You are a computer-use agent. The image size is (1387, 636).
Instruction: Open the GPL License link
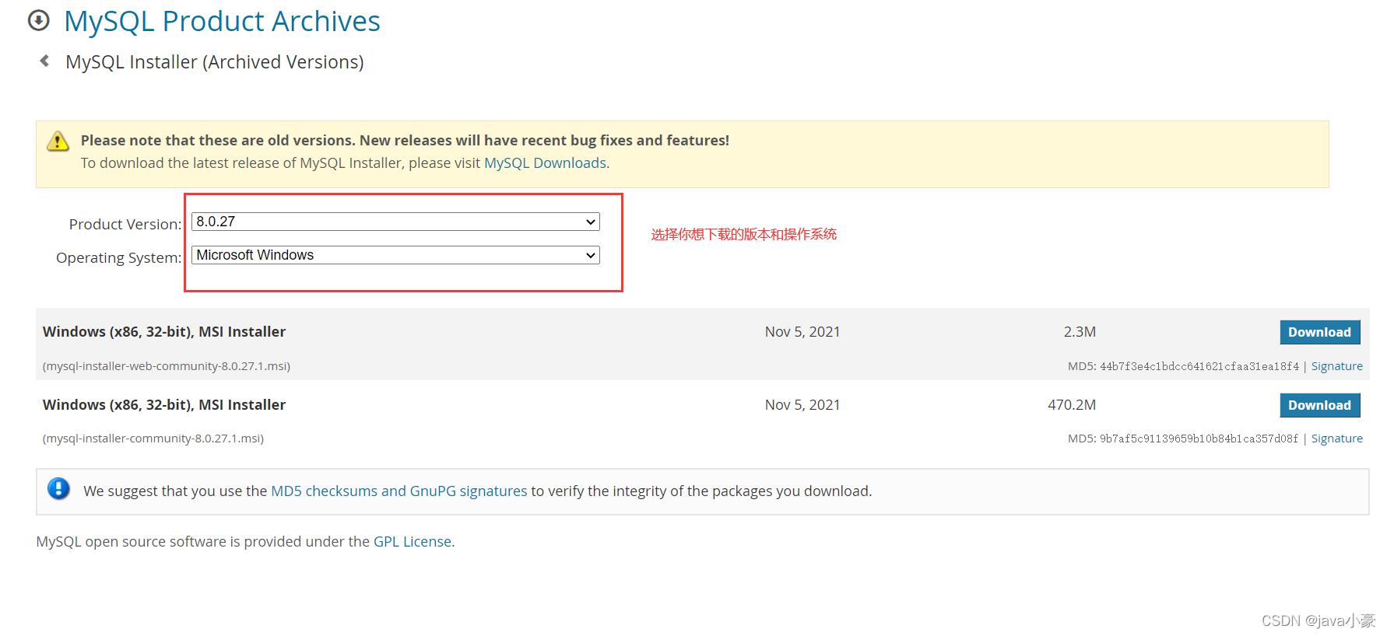click(x=413, y=541)
